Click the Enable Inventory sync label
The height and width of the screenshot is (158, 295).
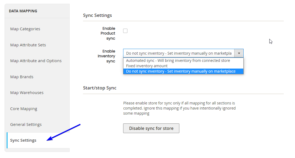click(106, 56)
